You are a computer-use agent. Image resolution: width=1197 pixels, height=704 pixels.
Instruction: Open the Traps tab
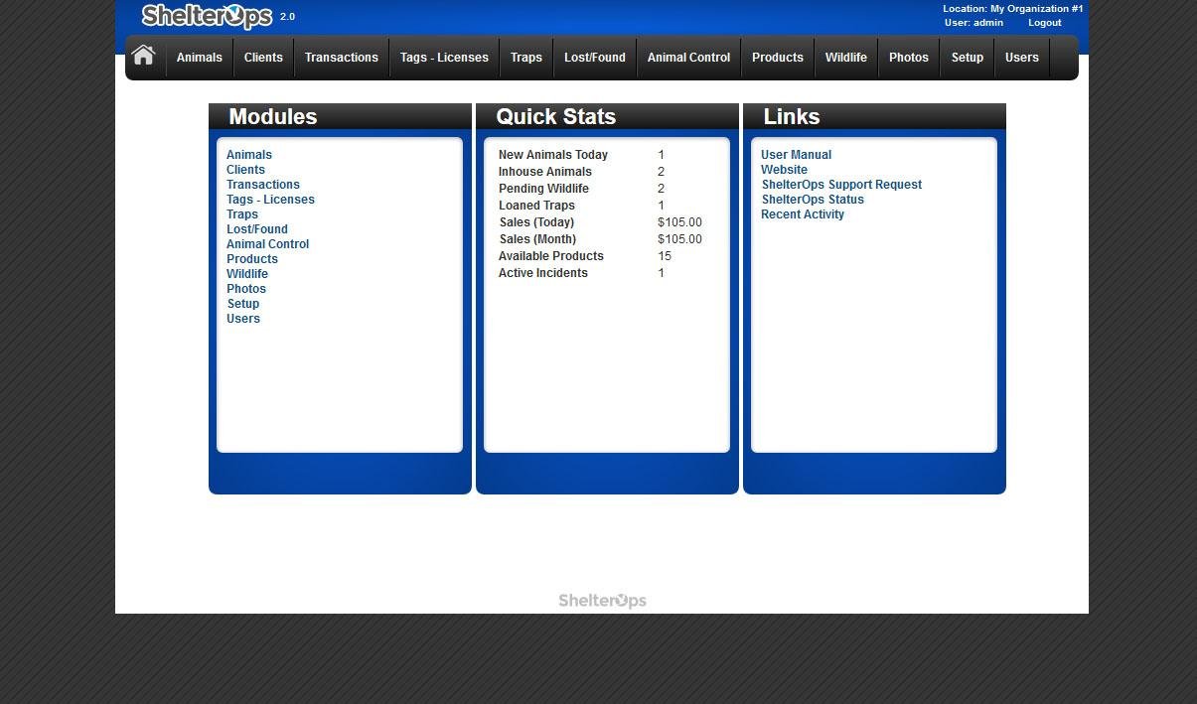point(525,58)
